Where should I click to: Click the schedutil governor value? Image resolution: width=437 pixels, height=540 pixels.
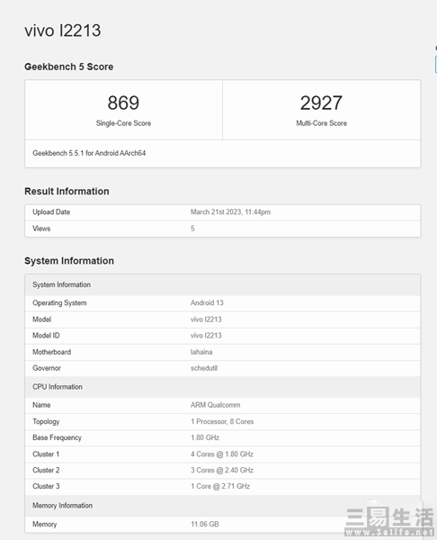(x=204, y=368)
